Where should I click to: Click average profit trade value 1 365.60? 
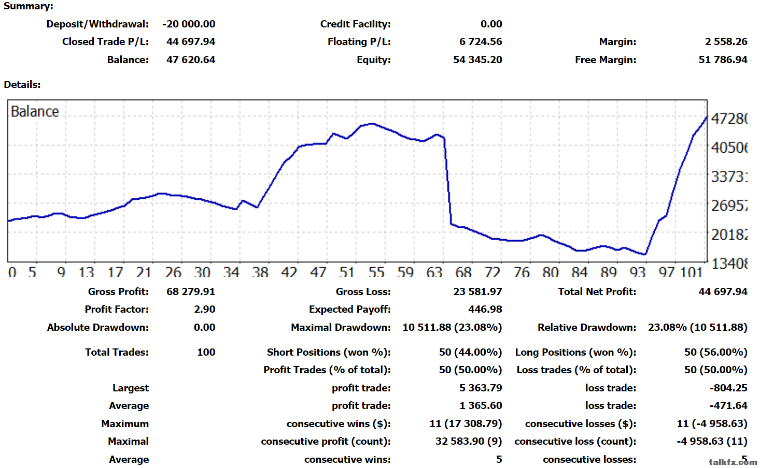pyautogui.click(x=481, y=405)
